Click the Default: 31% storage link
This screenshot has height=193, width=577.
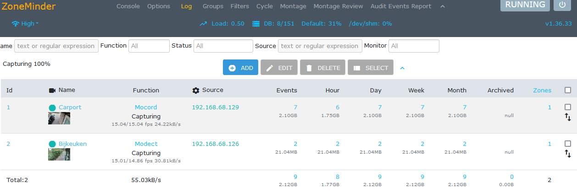(322, 23)
